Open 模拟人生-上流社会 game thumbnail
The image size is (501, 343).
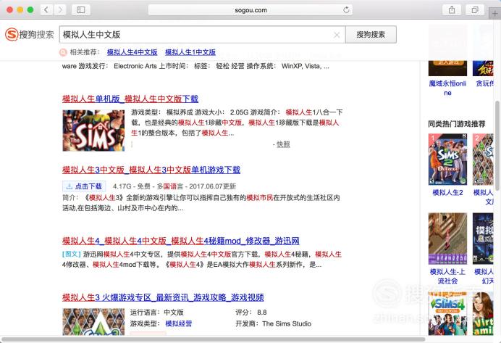click(447, 239)
